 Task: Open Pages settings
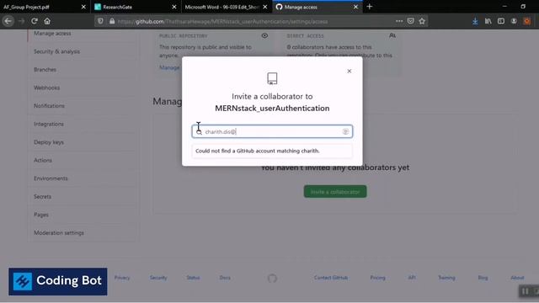click(x=41, y=215)
